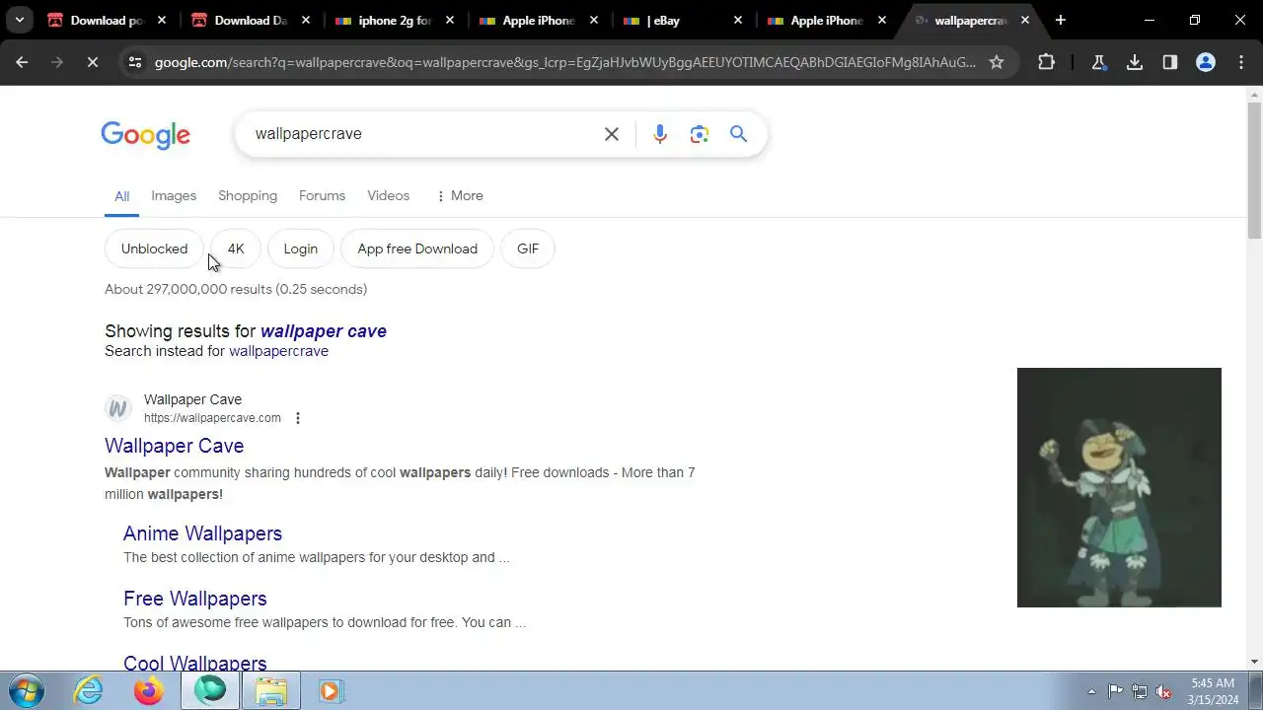Switch to the 'Download Da' tab

[252, 20]
